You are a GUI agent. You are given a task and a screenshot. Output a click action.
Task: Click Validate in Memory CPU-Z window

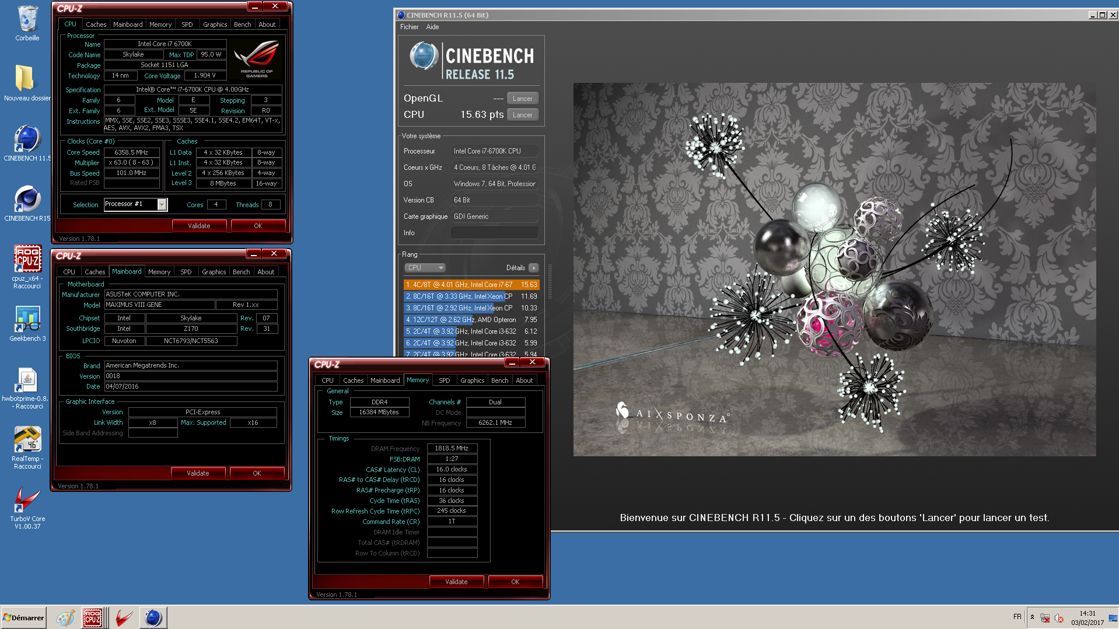[456, 582]
